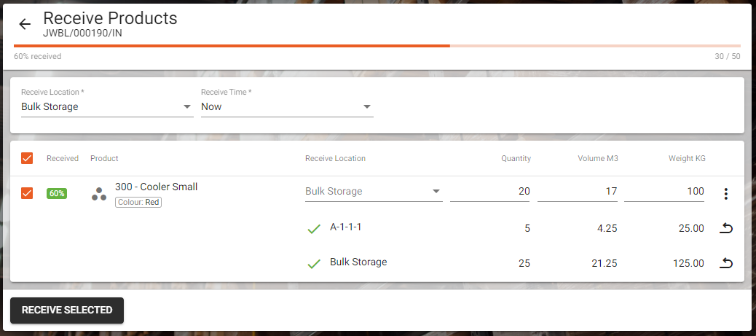The width and height of the screenshot is (756, 336).
Task: Open the three-dot row options menu
Action: [725, 194]
